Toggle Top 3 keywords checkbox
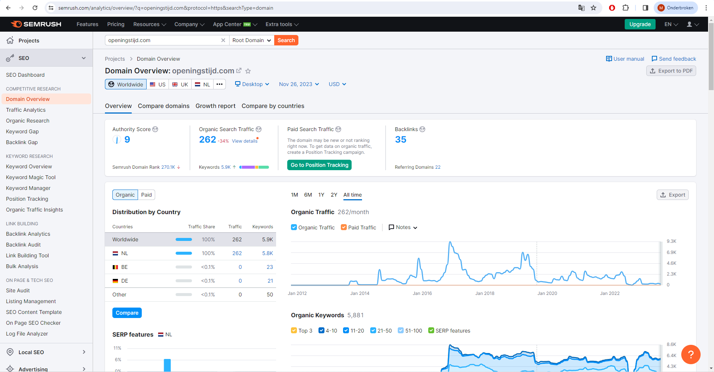The image size is (714, 372). (x=294, y=330)
